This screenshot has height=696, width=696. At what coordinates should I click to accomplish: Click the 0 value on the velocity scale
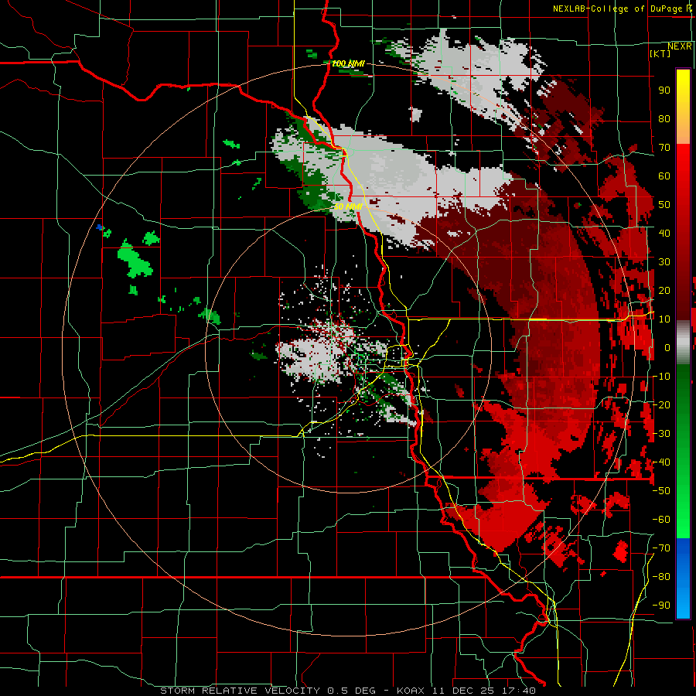(x=667, y=347)
